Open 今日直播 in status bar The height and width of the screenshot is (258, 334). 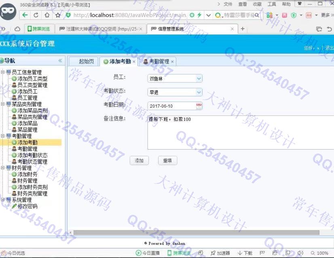click(x=148, y=253)
